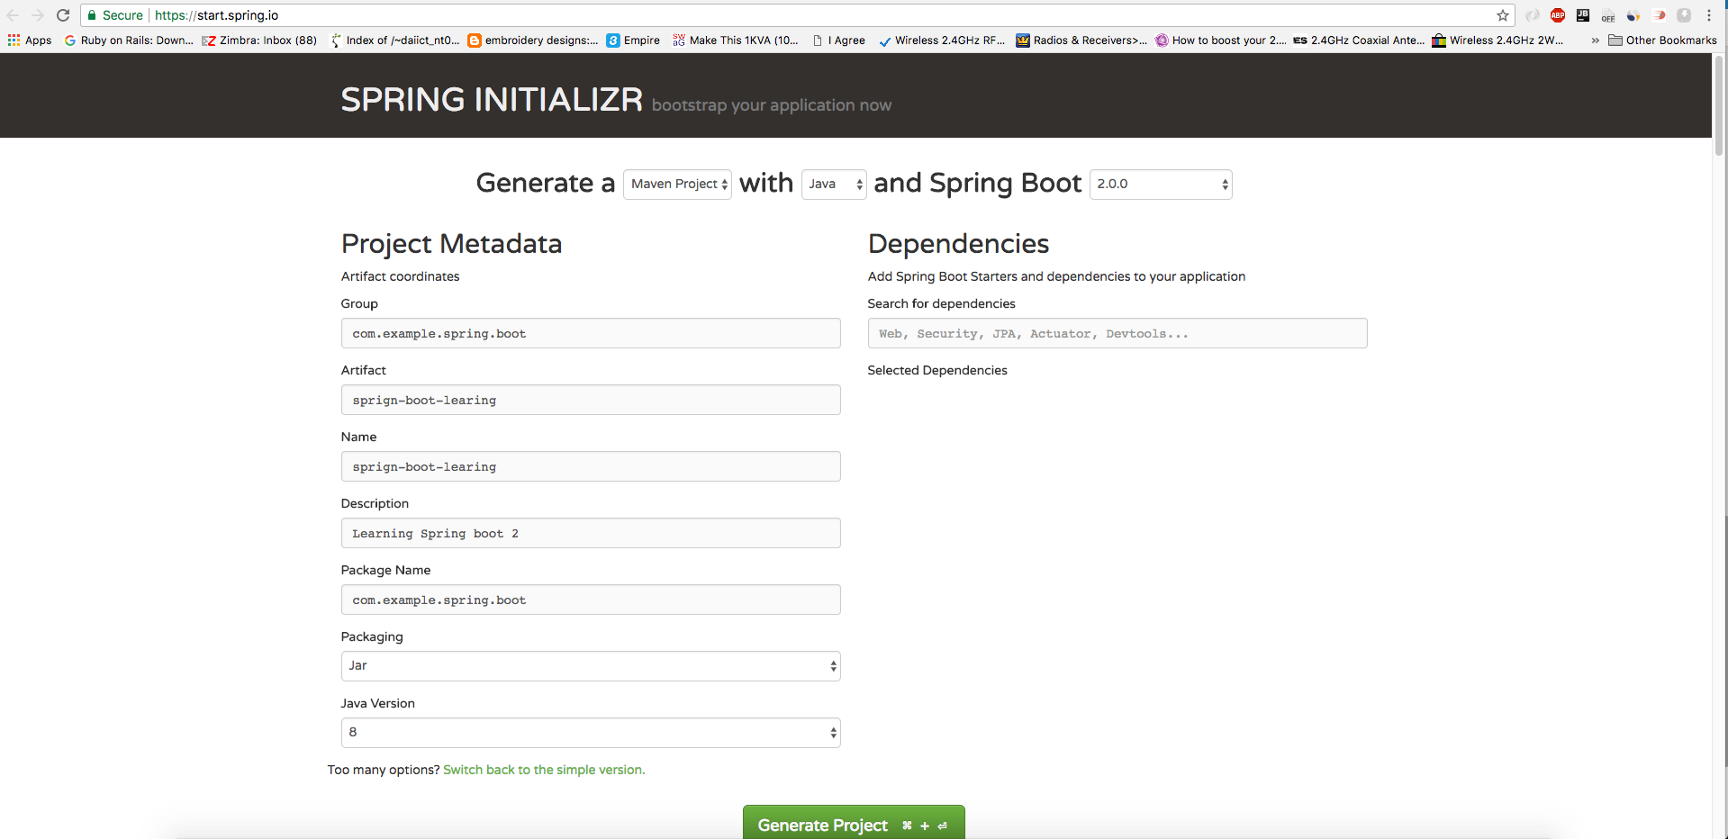The height and width of the screenshot is (839, 1728).
Task: Click the Selected Dependencies label
Action: pos(937,370)
